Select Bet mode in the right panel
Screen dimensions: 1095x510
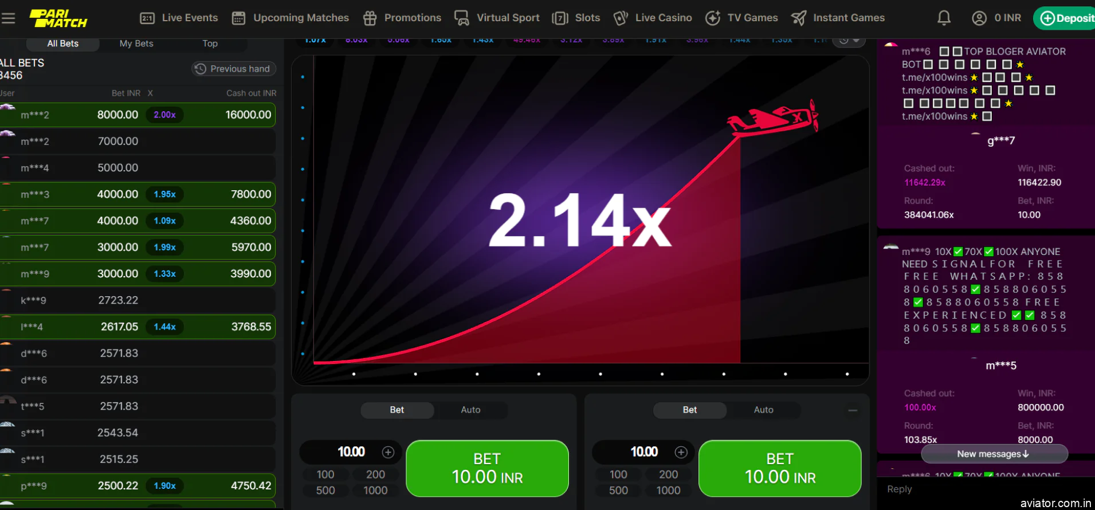[x=689, y=410]
